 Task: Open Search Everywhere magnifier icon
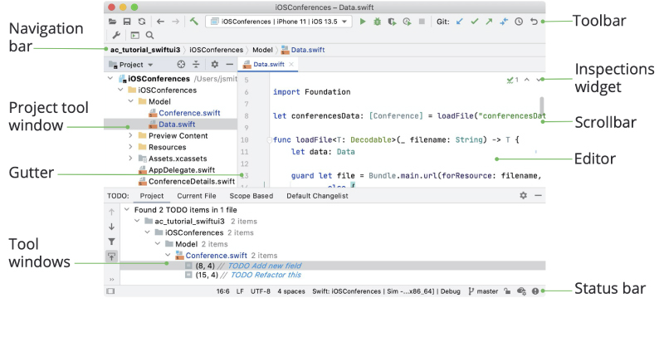coord(149,35)
